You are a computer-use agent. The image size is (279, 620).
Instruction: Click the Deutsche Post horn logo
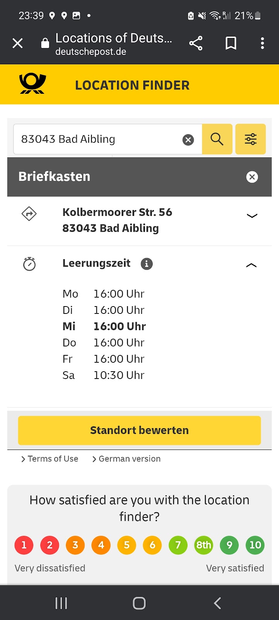(x=33, y=84)
